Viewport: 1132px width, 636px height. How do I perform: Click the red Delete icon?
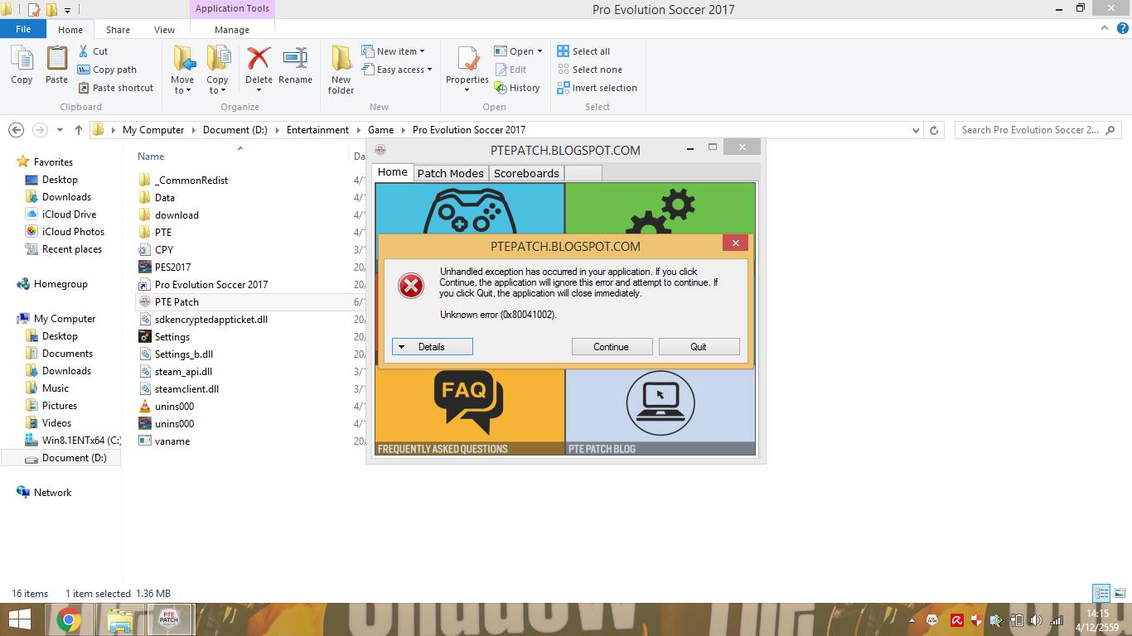tap(259, 60)
